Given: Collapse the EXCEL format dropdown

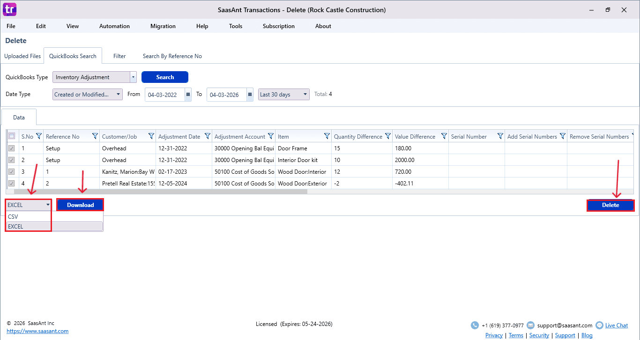Looking at the screenshot, I should pyautogui.click(x=29, y=205).
